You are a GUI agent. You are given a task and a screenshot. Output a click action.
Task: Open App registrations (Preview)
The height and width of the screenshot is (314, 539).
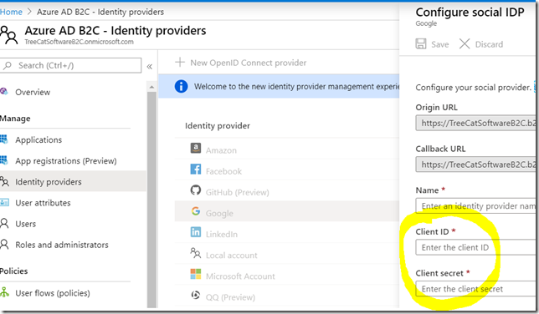(x=65, y=160)
